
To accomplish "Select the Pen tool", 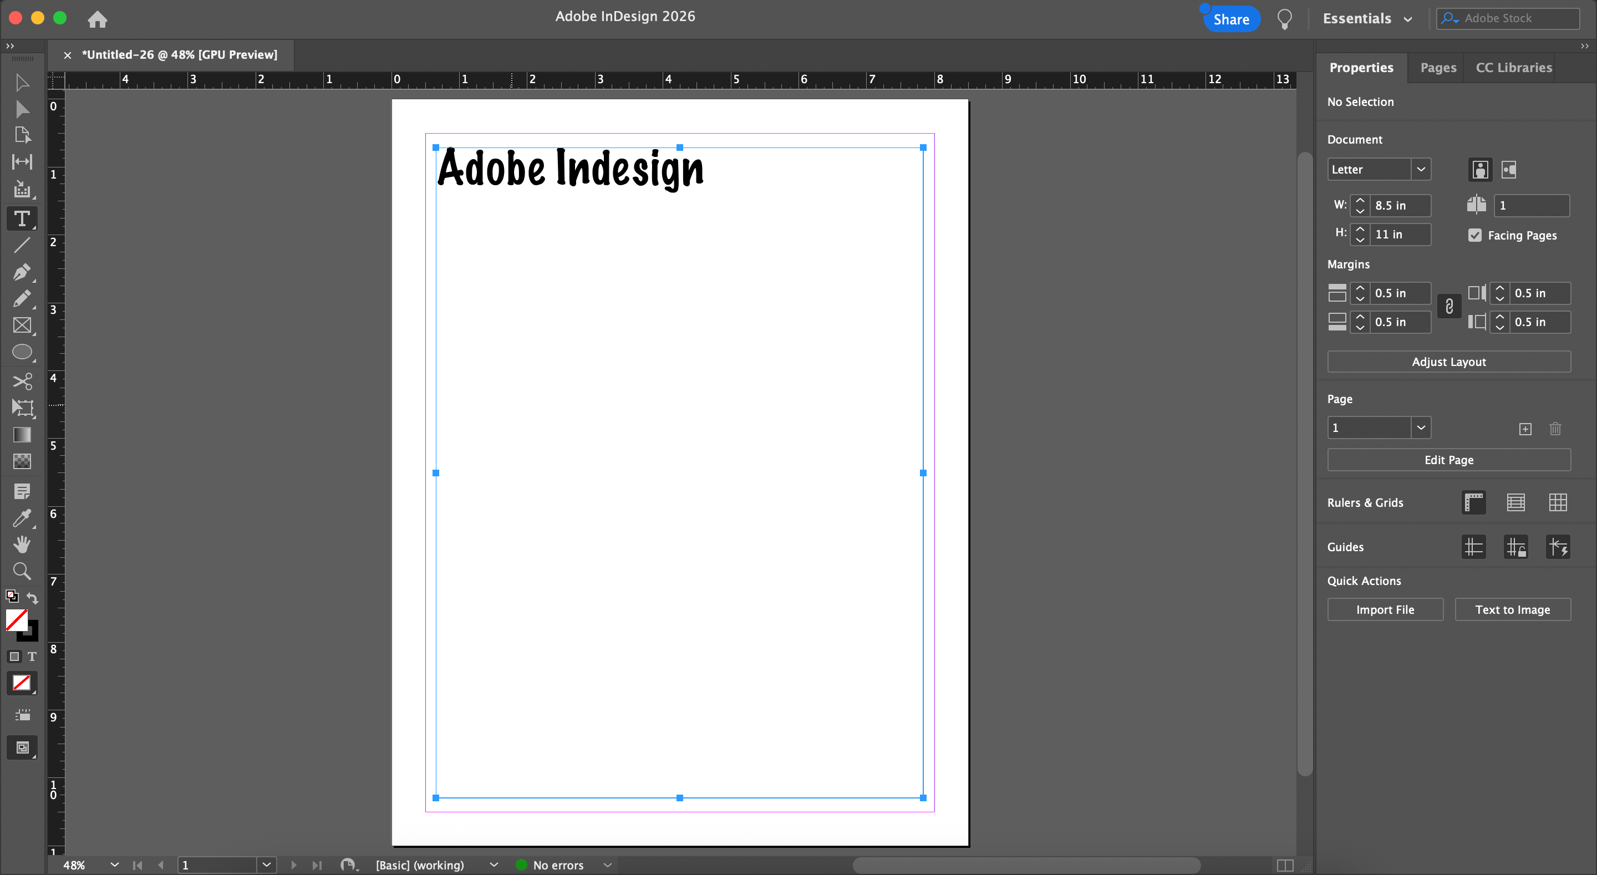I will [x=22, y=272].
